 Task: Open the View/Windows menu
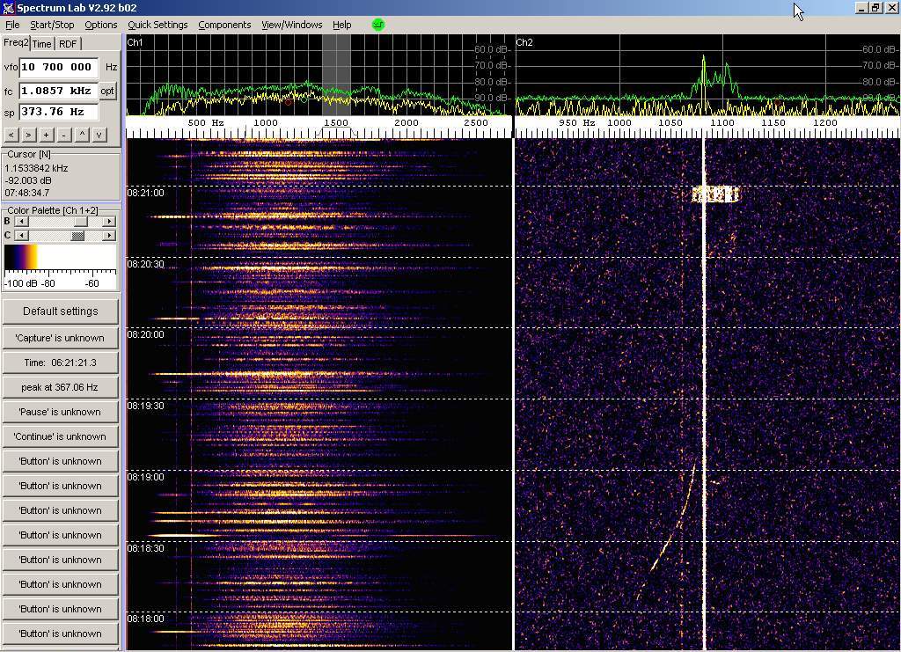pyautogui.click(x=291, y=25)
